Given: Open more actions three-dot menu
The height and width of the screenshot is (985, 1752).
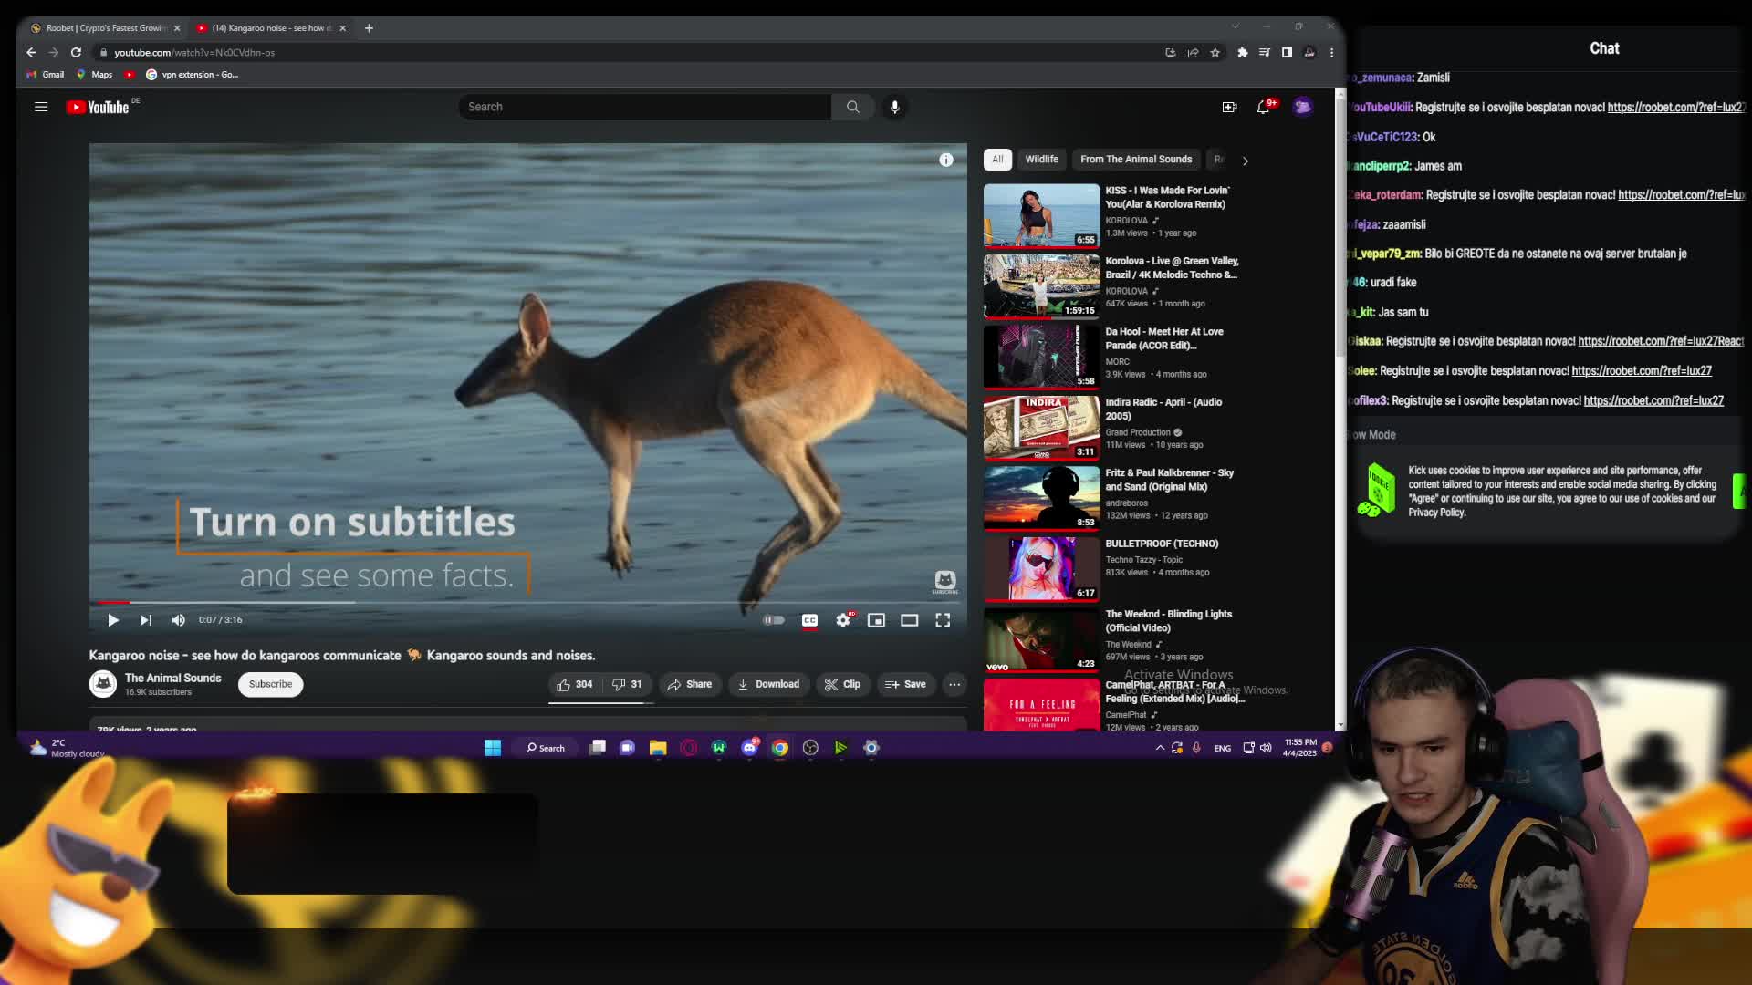Looking at the screenshot, I should pos(954,684).
